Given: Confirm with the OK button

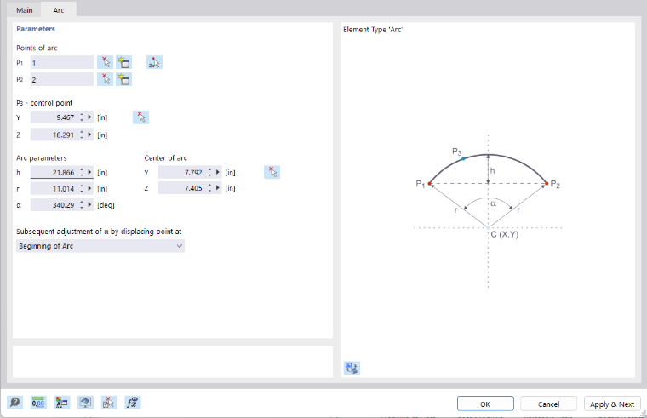Looking at the screenshot, I should [x=485, y=404].
